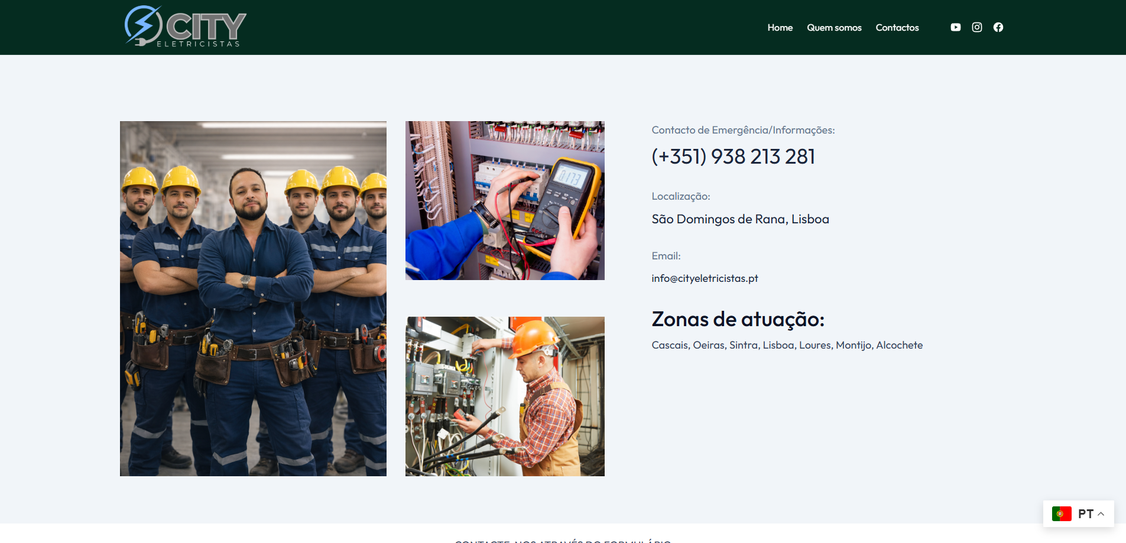Click the info@cityeletricistas.pt email link
The height and width of the screenshot is (543, 1126).
pyautogui.click(x=705, y=278)
